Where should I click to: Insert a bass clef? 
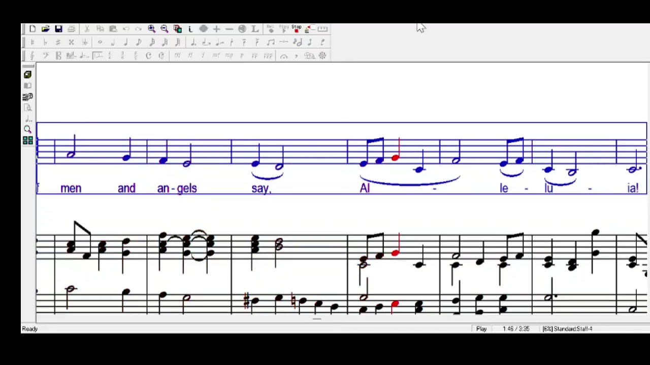coord(45,56)
